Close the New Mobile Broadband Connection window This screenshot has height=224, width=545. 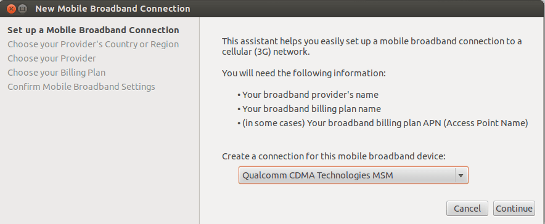[x=12, y=9]
